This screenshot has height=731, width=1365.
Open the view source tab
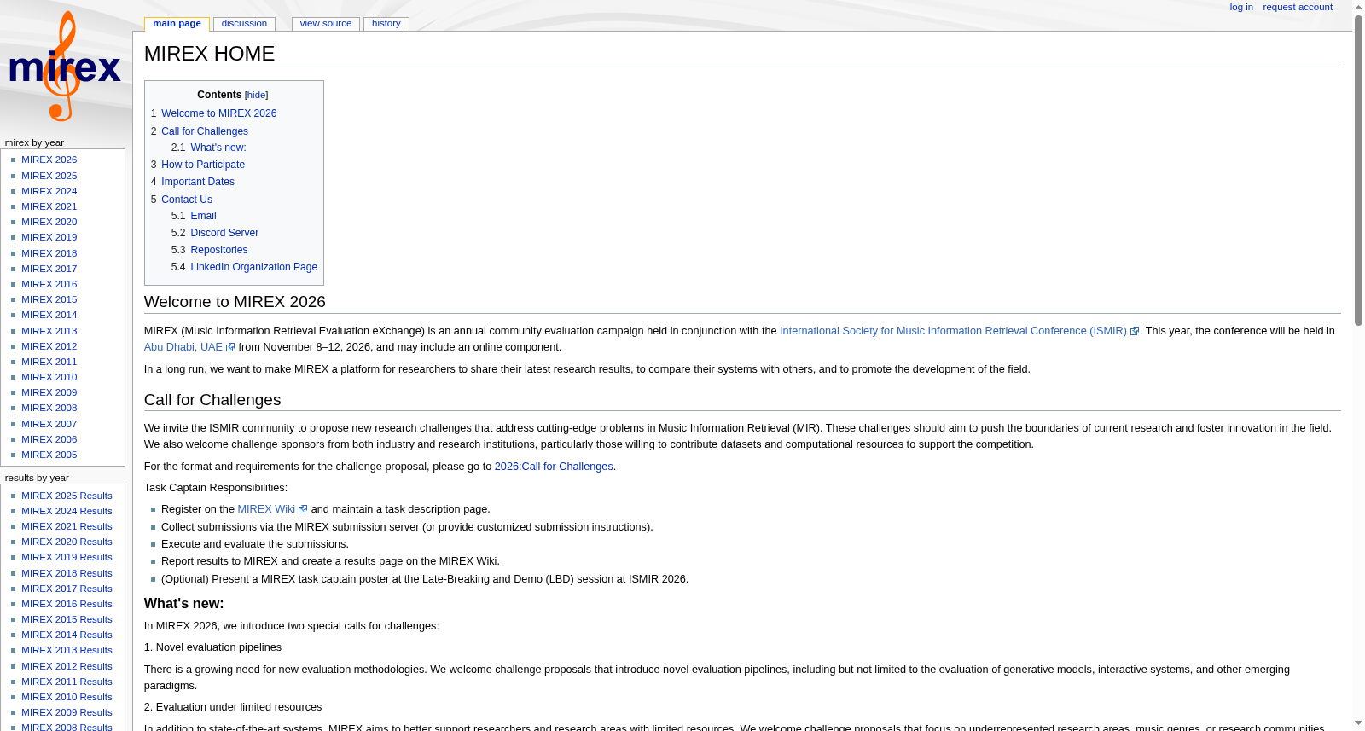326,24
